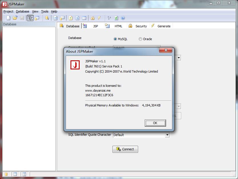Click the database grid toolbar icon after the code page
The height and width of the screenshot is (179, 238).
[x=62, y=18]
